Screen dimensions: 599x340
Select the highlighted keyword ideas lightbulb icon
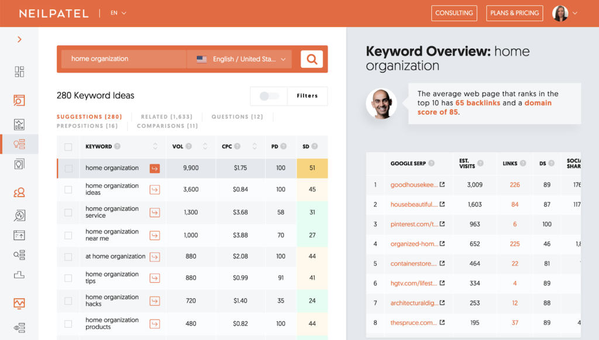(x=19, y=144)
